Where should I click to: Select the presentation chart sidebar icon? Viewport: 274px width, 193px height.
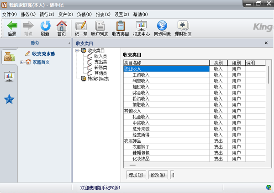(9, 76)
